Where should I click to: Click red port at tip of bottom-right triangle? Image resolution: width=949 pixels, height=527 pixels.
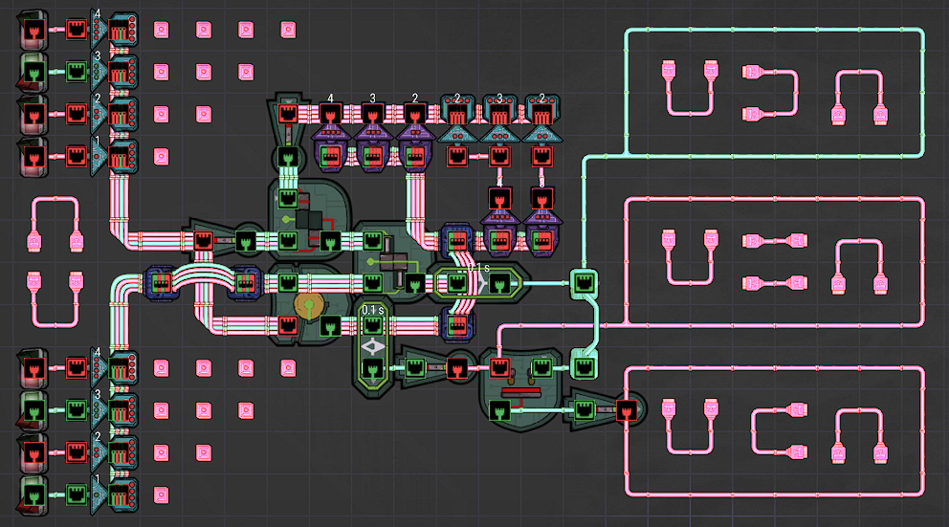point(625,410)
